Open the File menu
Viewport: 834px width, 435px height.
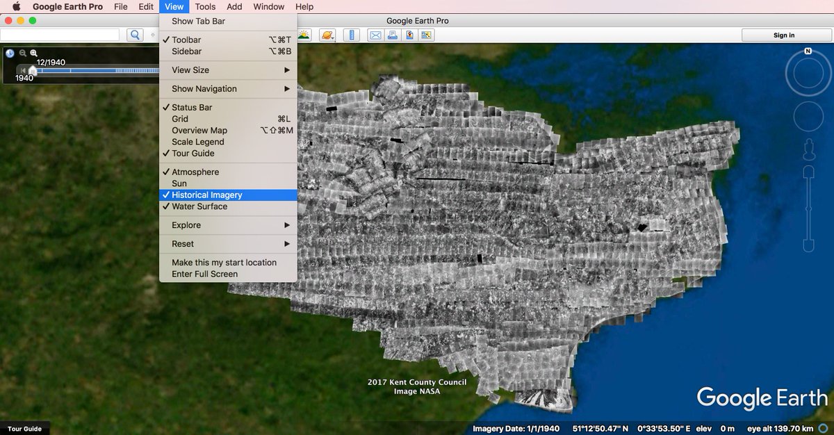point(121,7)
